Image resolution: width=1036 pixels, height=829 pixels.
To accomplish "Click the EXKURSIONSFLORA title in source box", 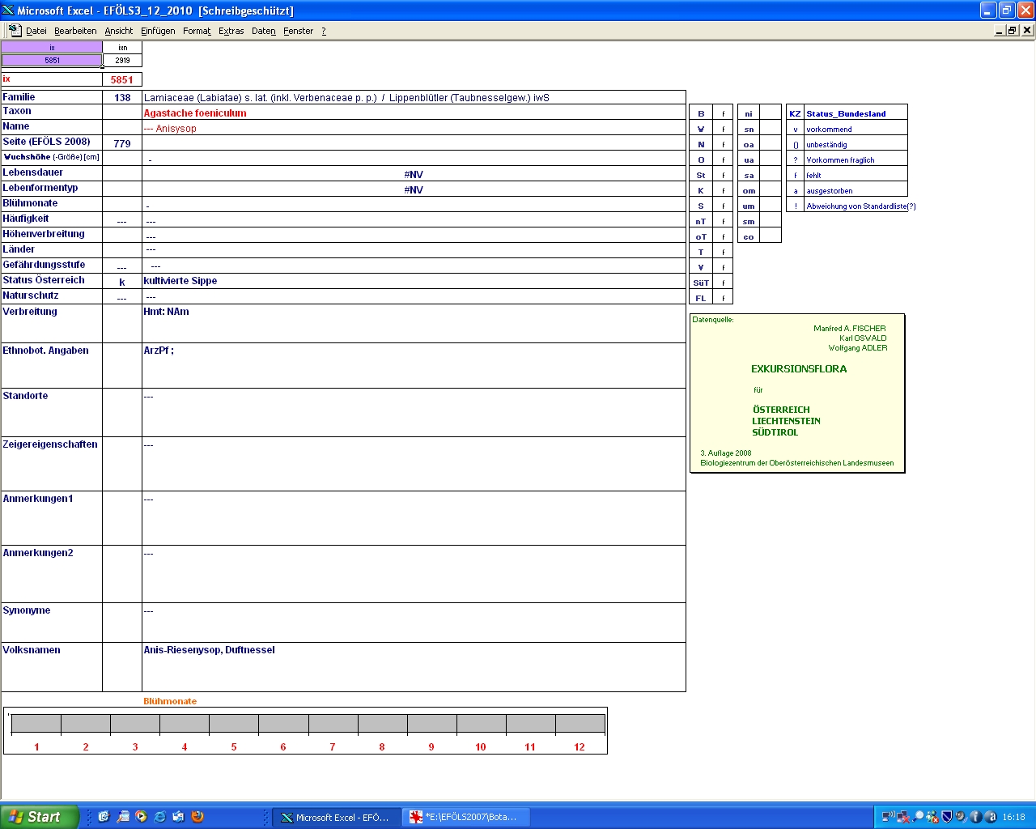I will tap(799, 368).
